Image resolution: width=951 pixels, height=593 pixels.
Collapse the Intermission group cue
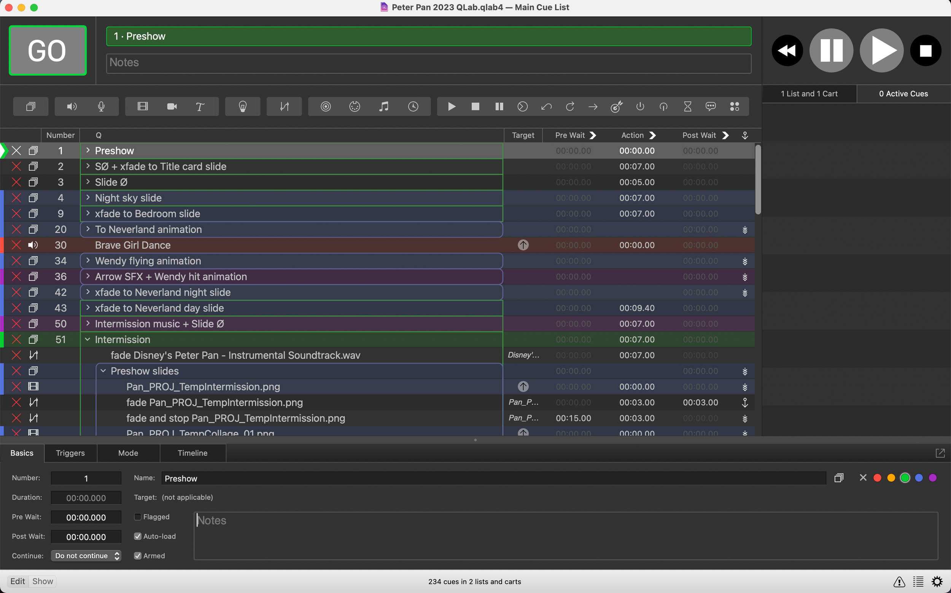pos(88,339)
